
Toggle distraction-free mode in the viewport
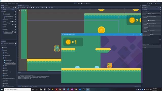pos(140,5)
